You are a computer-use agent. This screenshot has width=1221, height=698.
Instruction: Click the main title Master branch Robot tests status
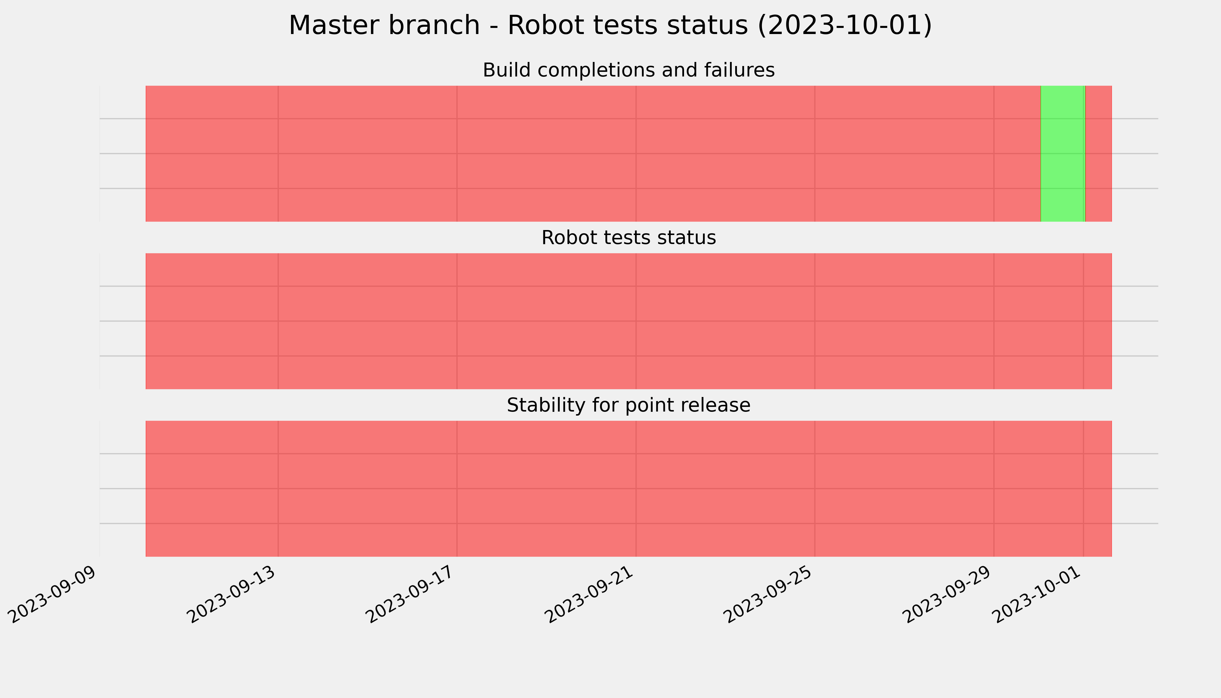tap(610, 25)
